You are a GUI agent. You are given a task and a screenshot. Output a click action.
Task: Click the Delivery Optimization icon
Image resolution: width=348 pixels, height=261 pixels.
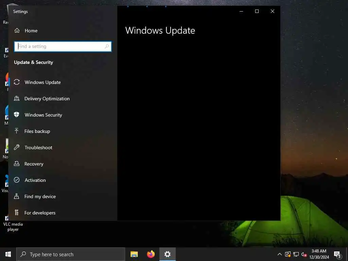17,98
